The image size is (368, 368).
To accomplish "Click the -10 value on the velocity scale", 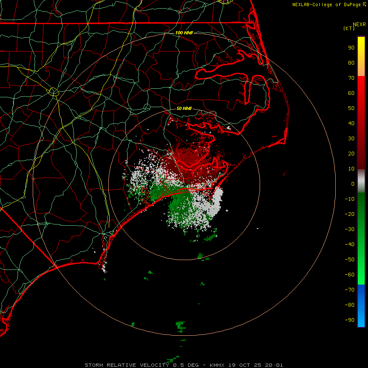I will (x=350, y=199).
